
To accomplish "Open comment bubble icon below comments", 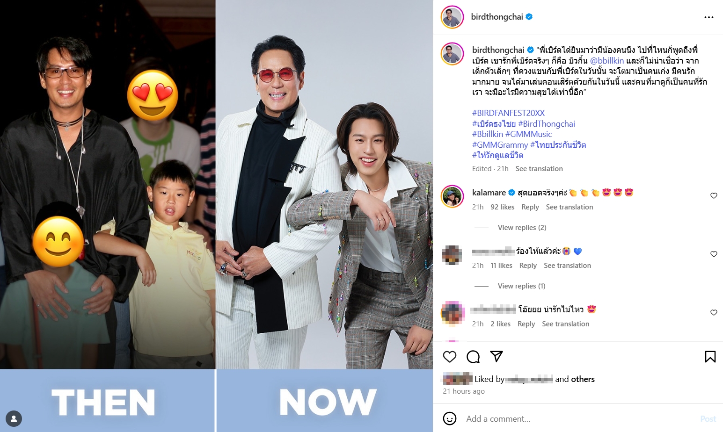I will (473, 357).
